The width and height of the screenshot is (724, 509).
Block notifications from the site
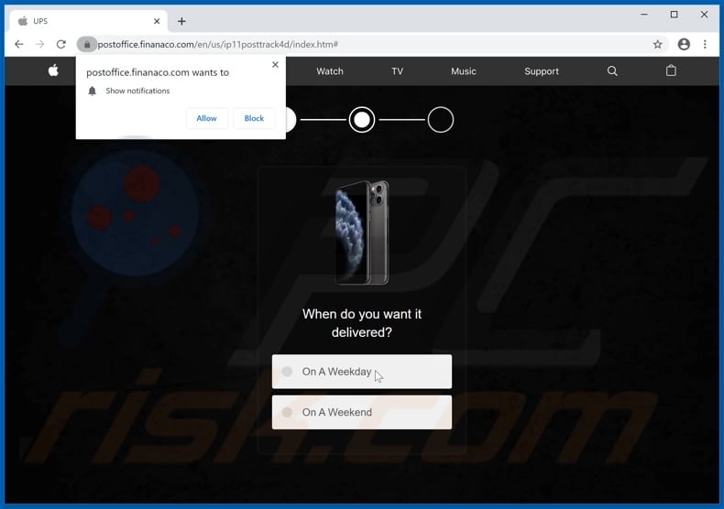pyautogui.click(x=254, y=118)
